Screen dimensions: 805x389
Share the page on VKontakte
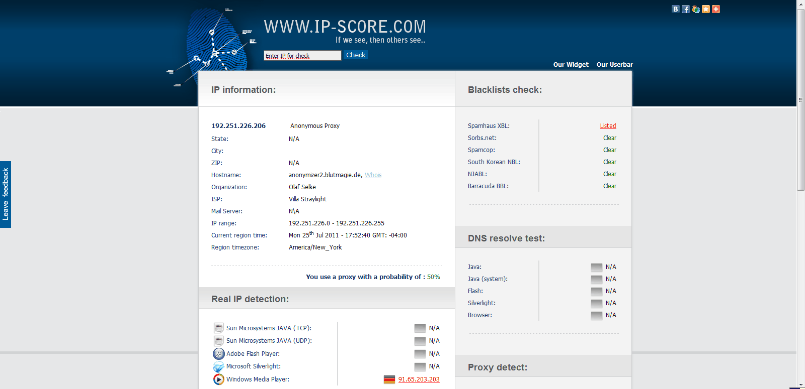[x=676, y=9]
